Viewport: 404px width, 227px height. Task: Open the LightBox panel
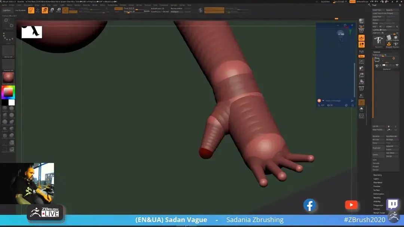[7, 10]
